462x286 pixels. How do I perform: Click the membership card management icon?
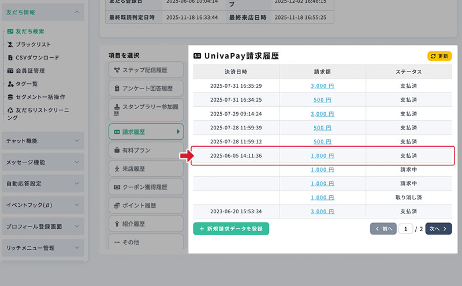10,71
